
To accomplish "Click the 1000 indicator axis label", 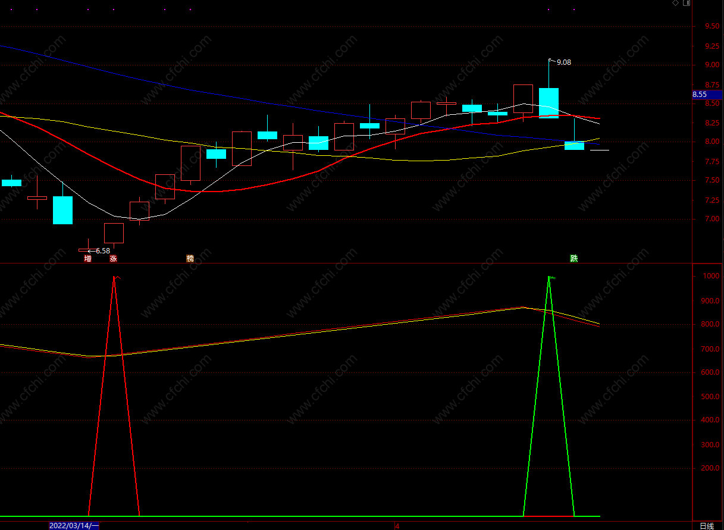I will 711,277.
